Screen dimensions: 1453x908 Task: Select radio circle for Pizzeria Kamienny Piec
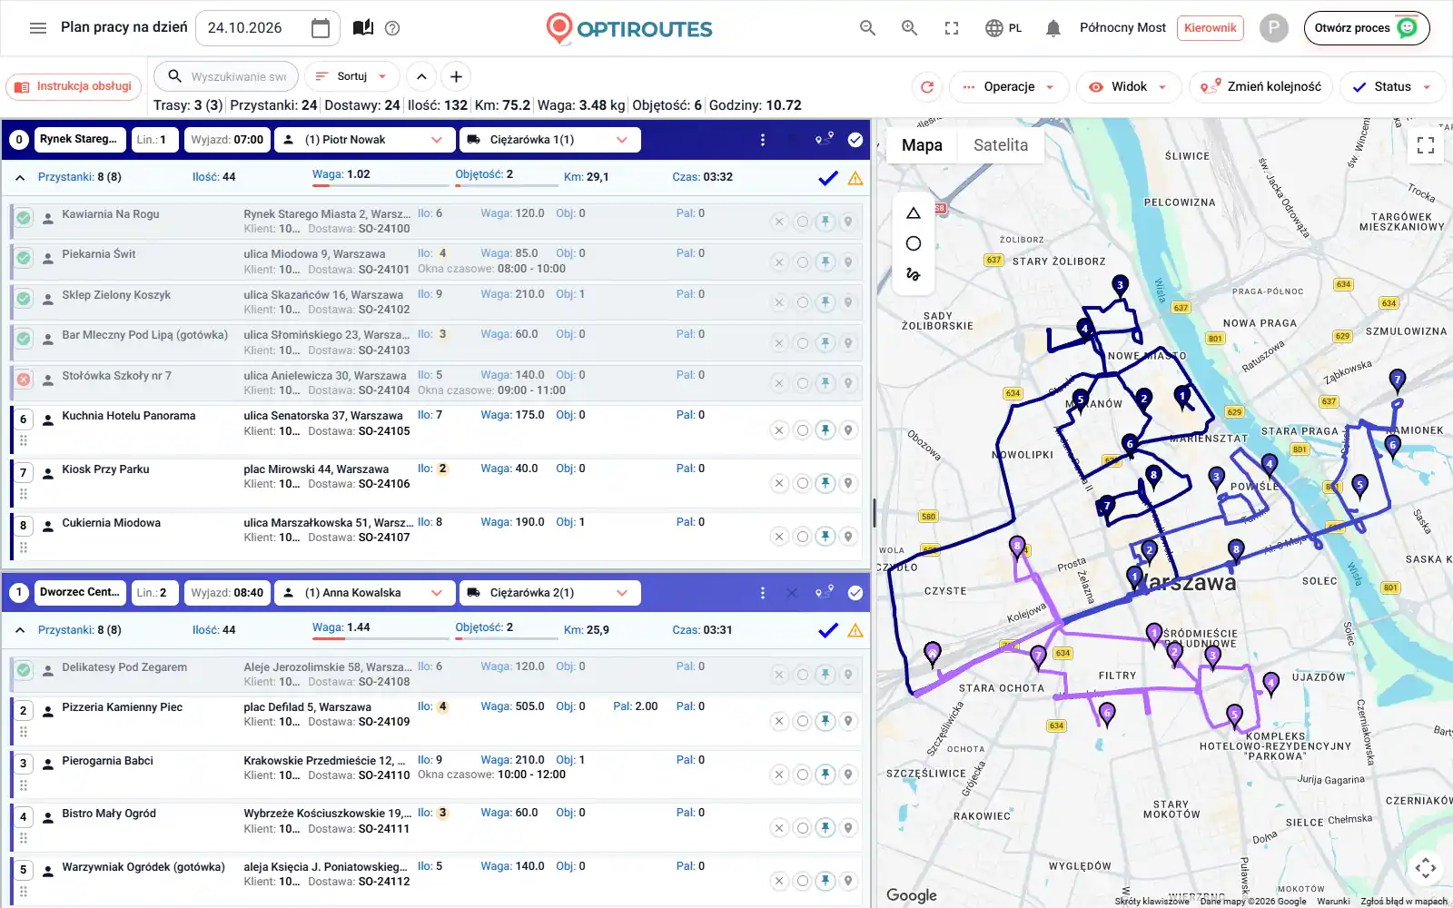(802, 721)
